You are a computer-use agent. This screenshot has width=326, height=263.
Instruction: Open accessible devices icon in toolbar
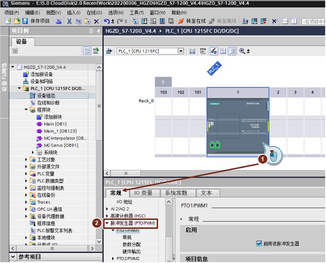click(x=245, y=21)
